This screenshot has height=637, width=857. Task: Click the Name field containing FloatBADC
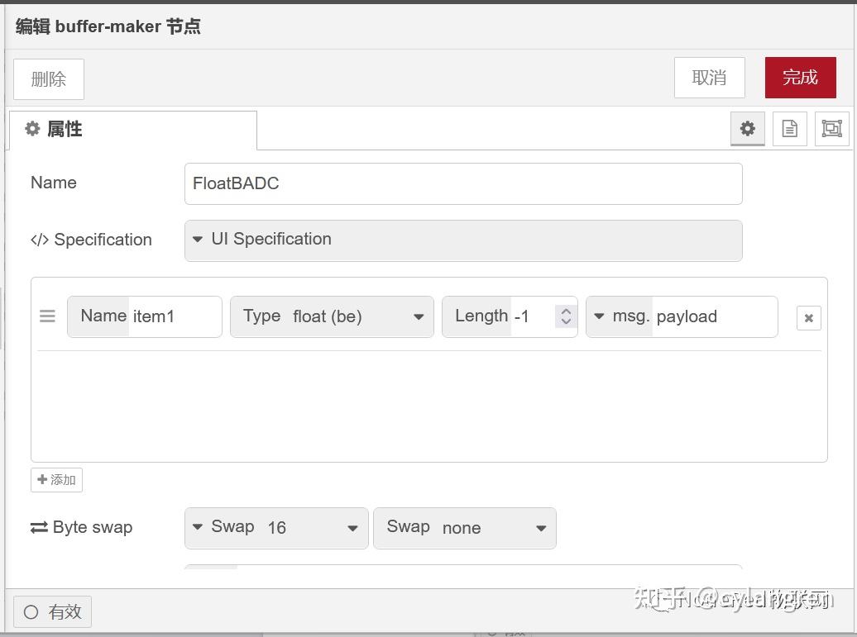[462, 183]
